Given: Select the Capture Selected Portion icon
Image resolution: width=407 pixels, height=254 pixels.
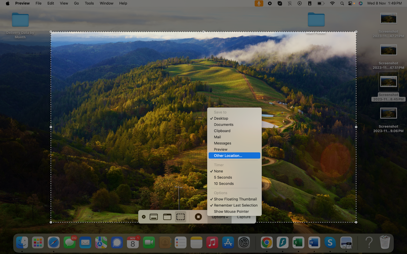Looking at the screenshot, I should [181, 217].
